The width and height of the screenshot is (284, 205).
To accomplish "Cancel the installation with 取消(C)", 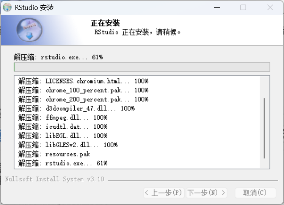I will [256, 193].
